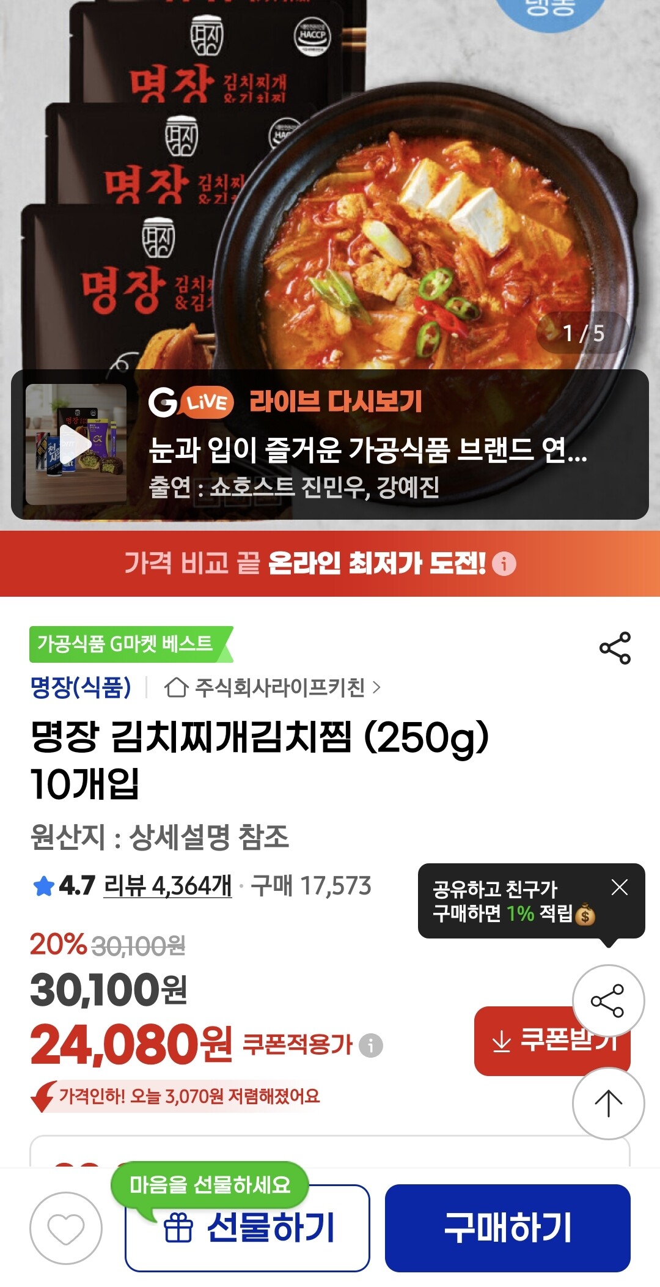Open the 리뷰 4,364개 reviews link
This screenshot has height=1287, width=660.
167,885
